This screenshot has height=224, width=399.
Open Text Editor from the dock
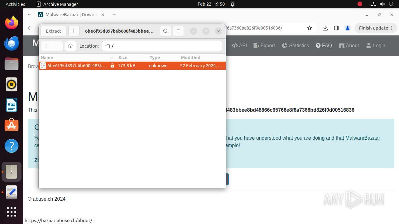pyautogui.click(x=12, y=193)
